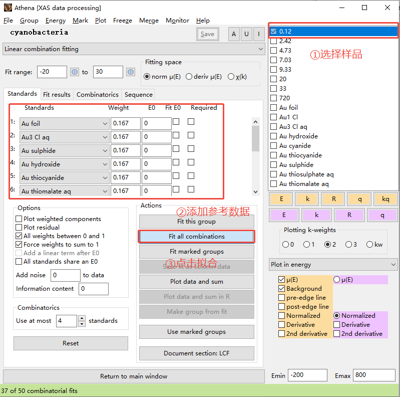Open standard 1 Au foil dropdown

pos(65,124)
